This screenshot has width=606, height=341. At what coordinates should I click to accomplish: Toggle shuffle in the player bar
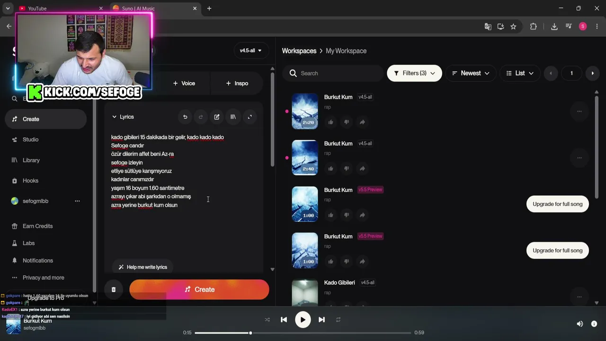tap(267, 320)
